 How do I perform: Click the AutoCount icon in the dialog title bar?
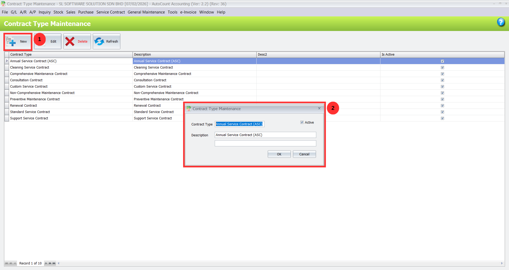click(189, 109)
